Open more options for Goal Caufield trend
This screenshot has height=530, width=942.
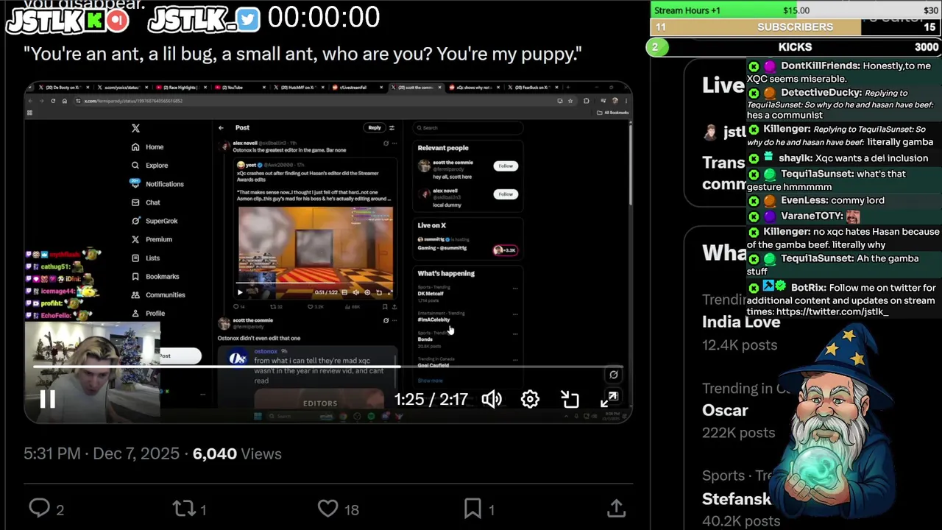coord(514,360)
